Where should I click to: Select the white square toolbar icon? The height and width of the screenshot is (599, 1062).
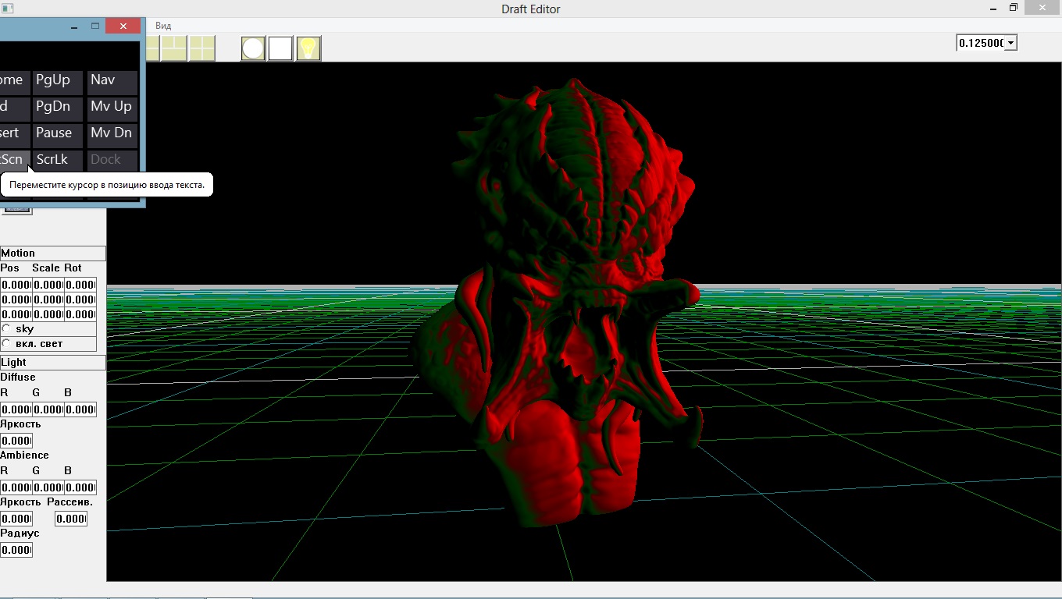[280, 48]
